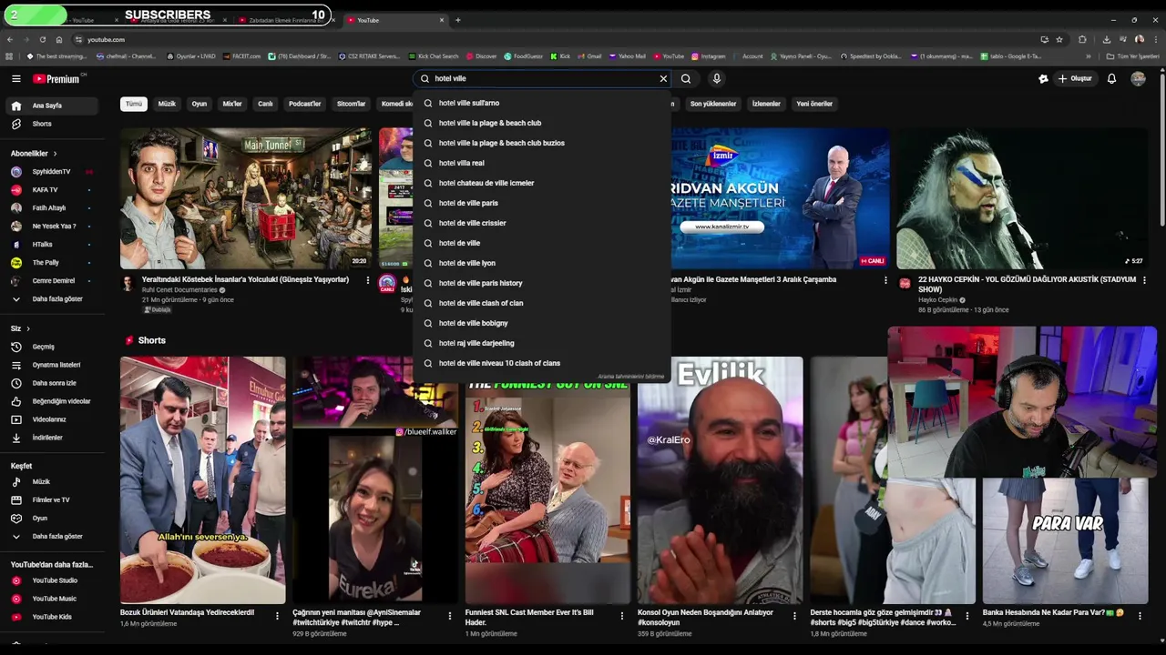Choose suggestion hotel de ville clash of clan

coord(542,303)
